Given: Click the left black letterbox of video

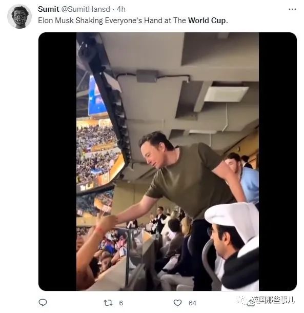Looking at the screenshot, I should pos(57,162).
